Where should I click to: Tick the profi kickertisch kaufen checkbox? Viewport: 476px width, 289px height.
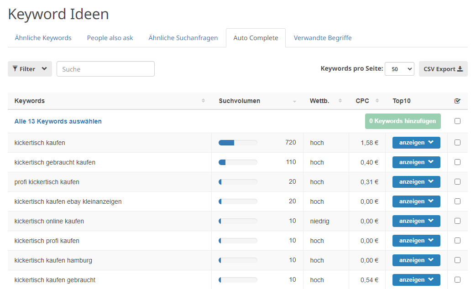tap(457, 181)
